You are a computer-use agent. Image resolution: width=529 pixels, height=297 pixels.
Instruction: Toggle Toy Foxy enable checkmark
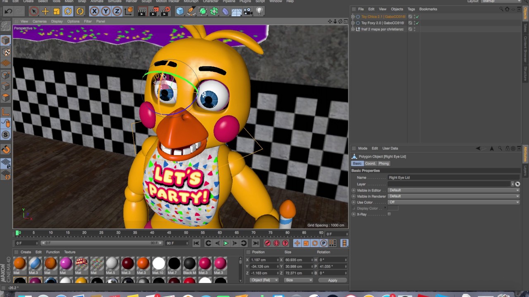pyautogui.click(x=417, y=23)
